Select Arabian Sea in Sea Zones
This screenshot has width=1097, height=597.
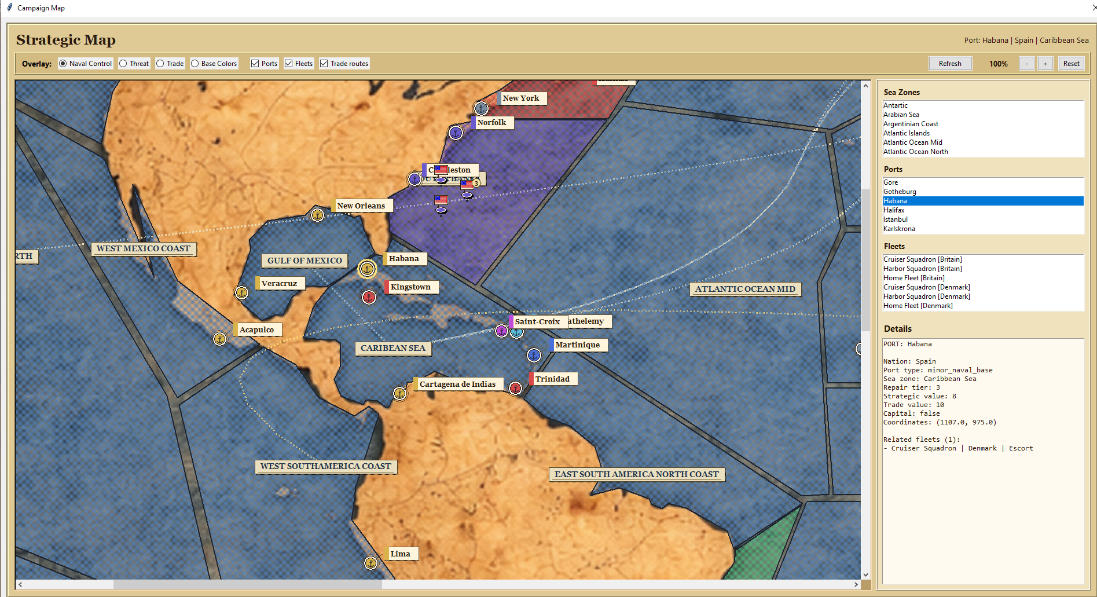coord(983,115)
